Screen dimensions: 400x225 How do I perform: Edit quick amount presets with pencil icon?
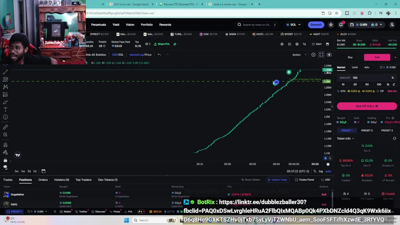[394, 85]
